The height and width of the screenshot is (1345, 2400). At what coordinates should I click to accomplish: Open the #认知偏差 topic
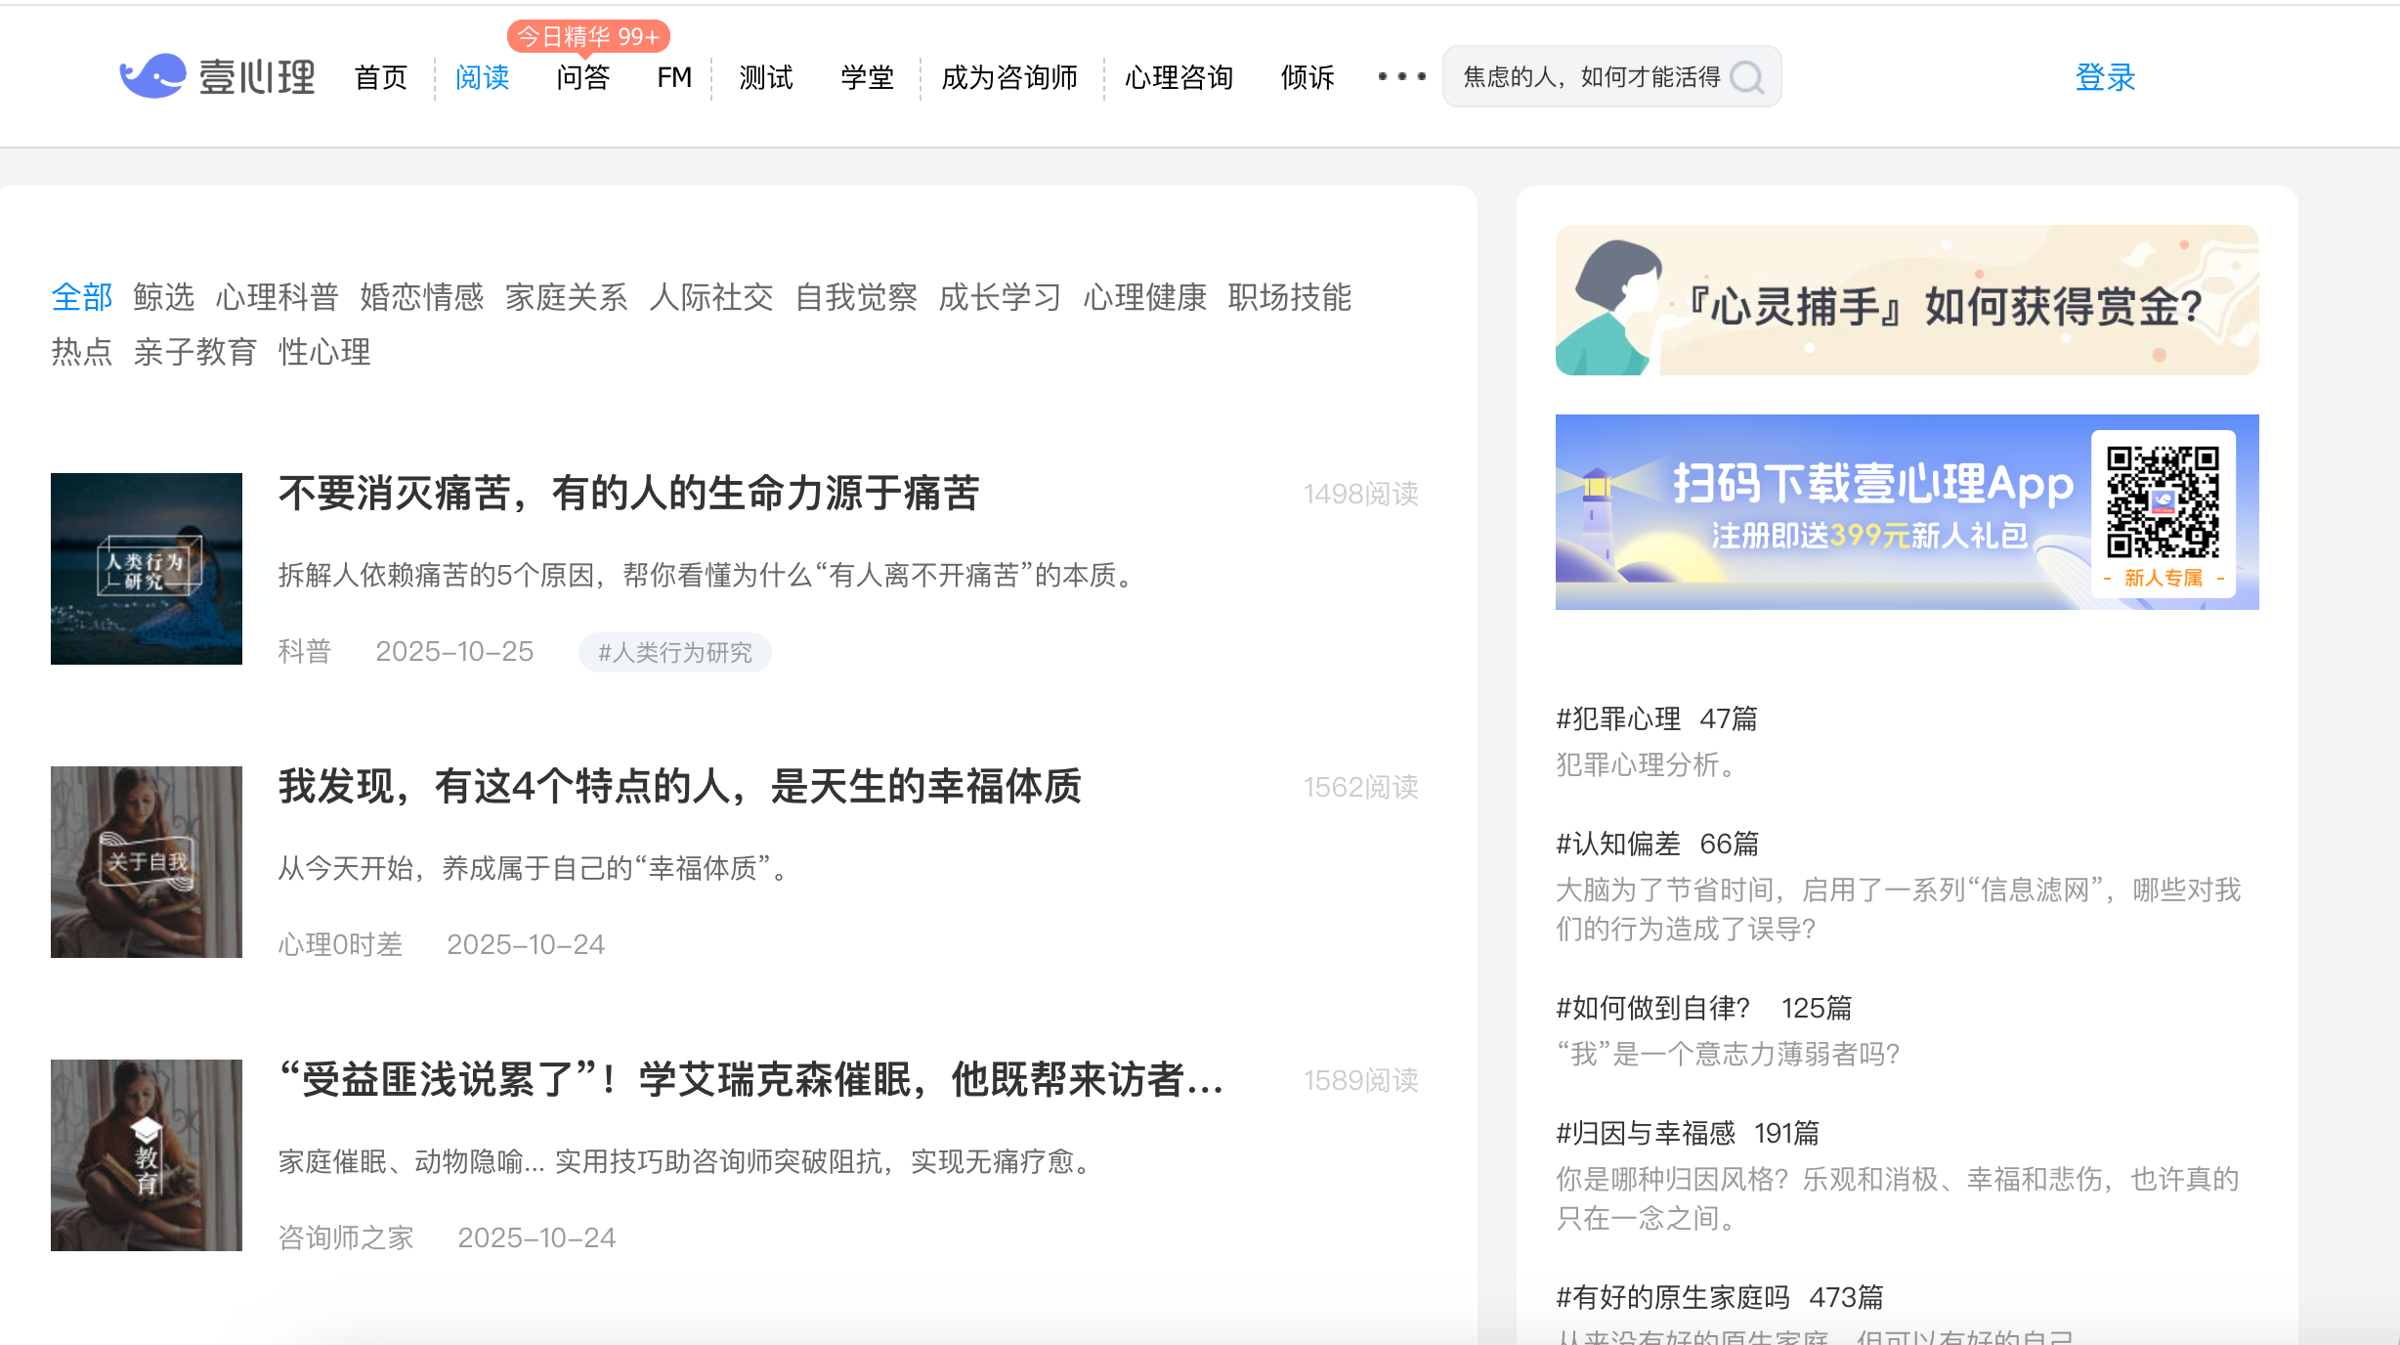[1618, 844]
